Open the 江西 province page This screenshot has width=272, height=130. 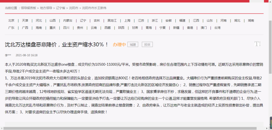coord(196,20)
